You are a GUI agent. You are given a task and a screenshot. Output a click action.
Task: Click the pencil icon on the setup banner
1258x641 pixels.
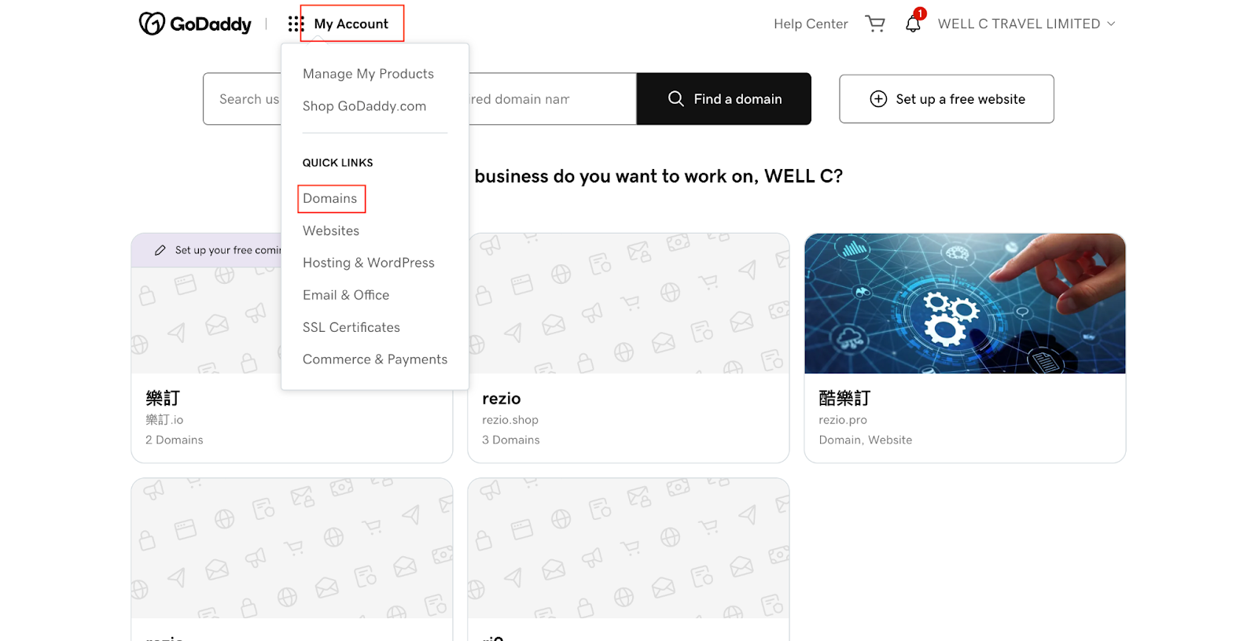(x=160, y=250)
